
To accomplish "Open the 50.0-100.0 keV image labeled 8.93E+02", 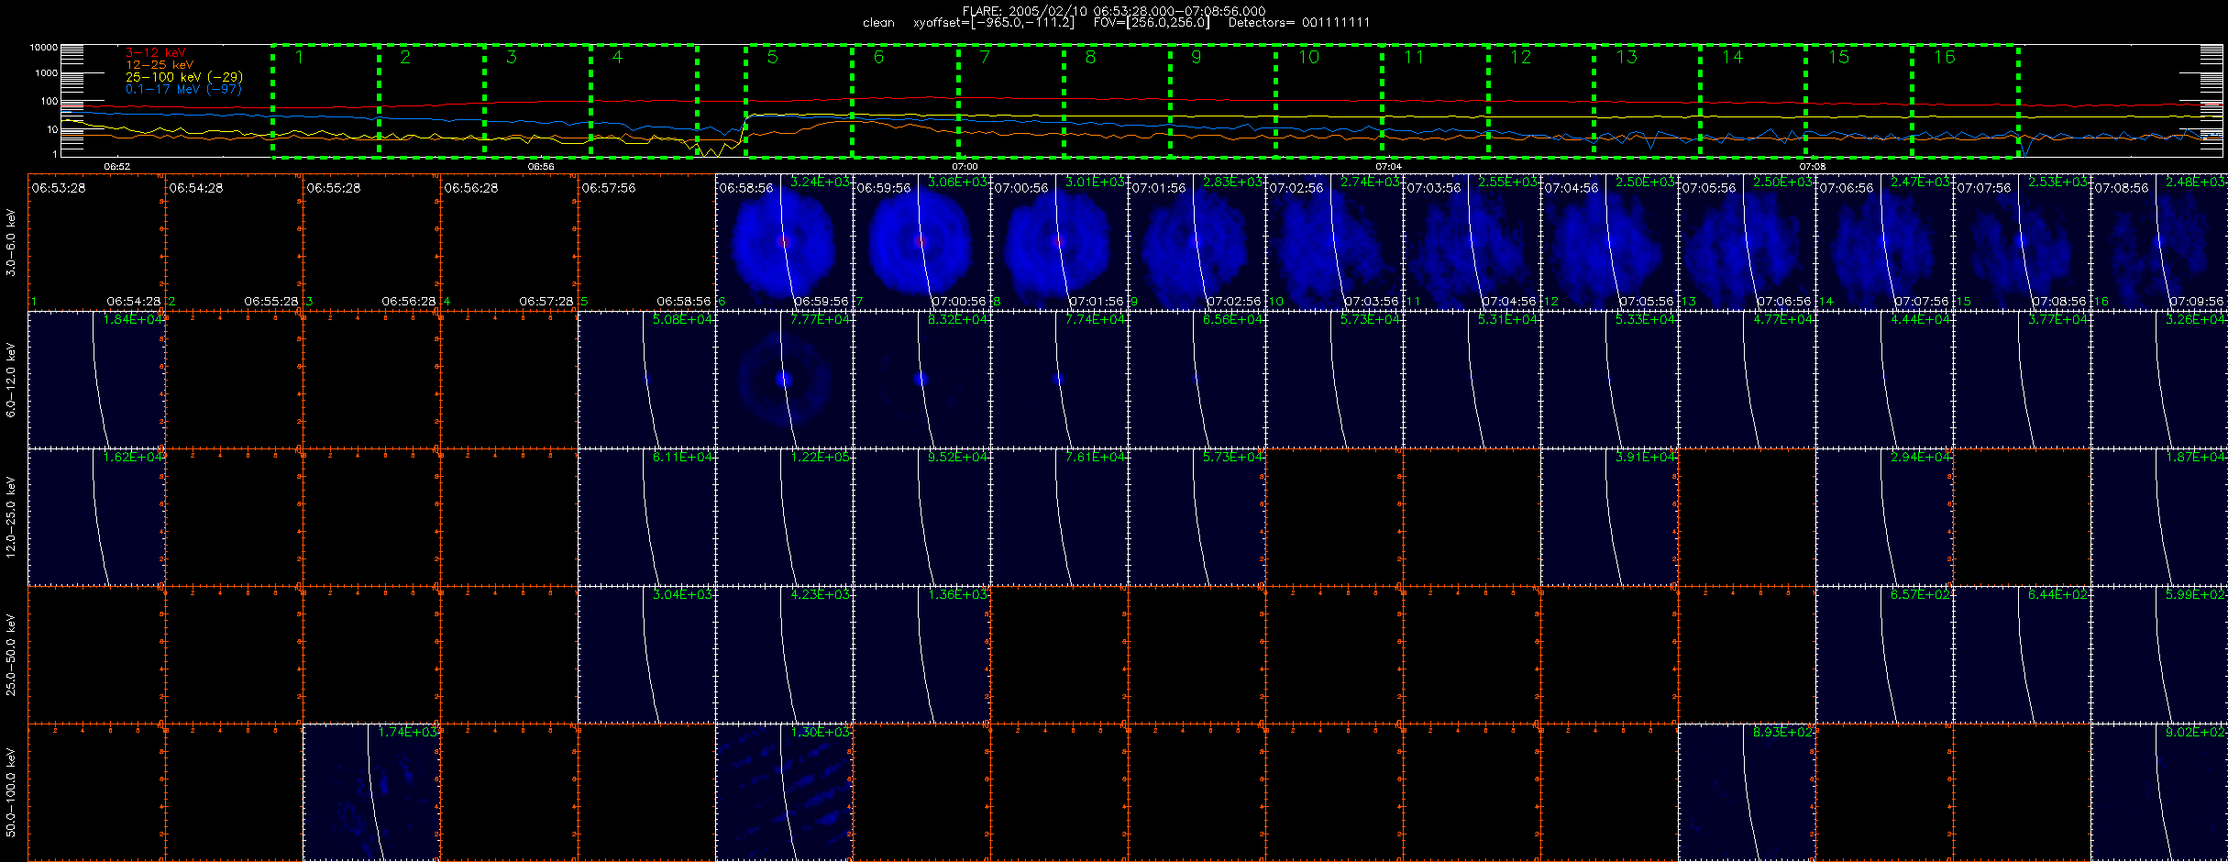I will click(1747, 792).
